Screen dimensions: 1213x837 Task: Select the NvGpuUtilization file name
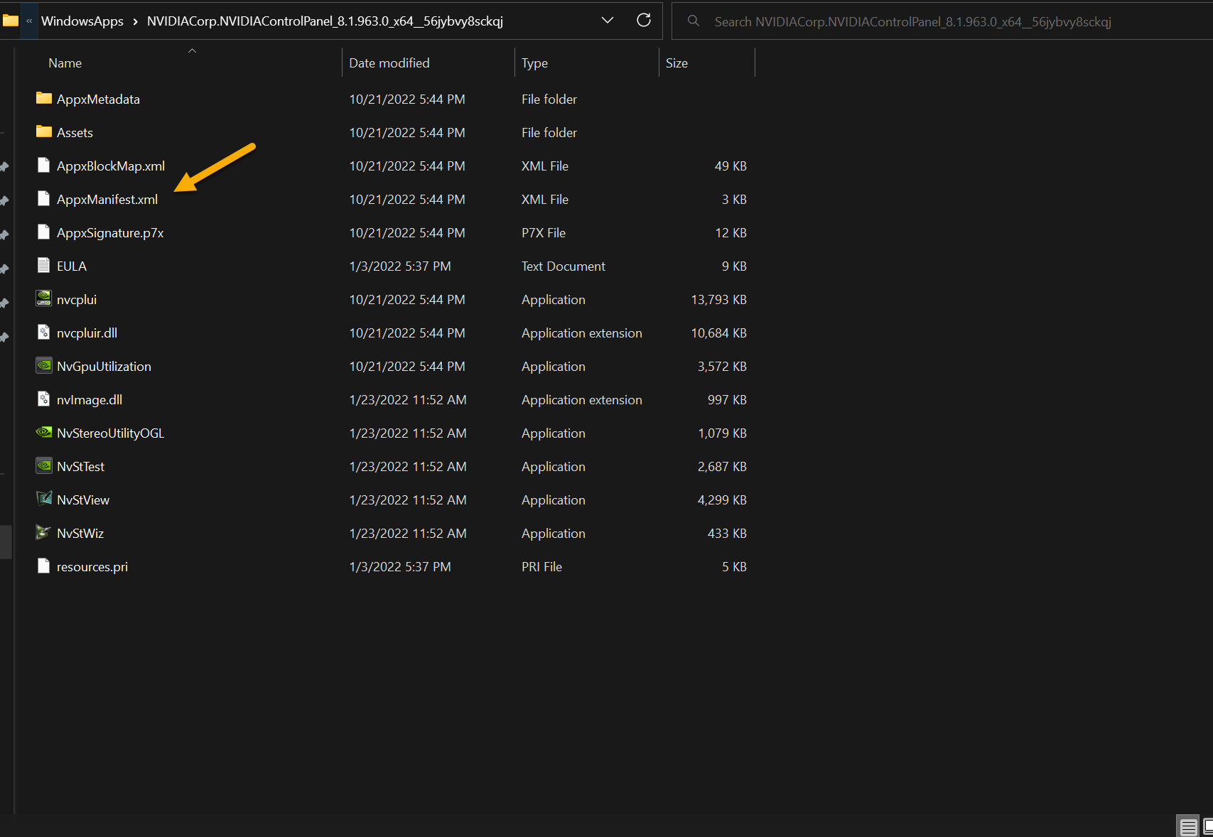pyautogui.click(x=104, y=367)
